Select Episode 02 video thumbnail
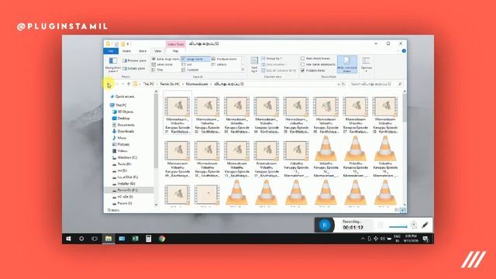496x279 pixels. click(207, 107)
